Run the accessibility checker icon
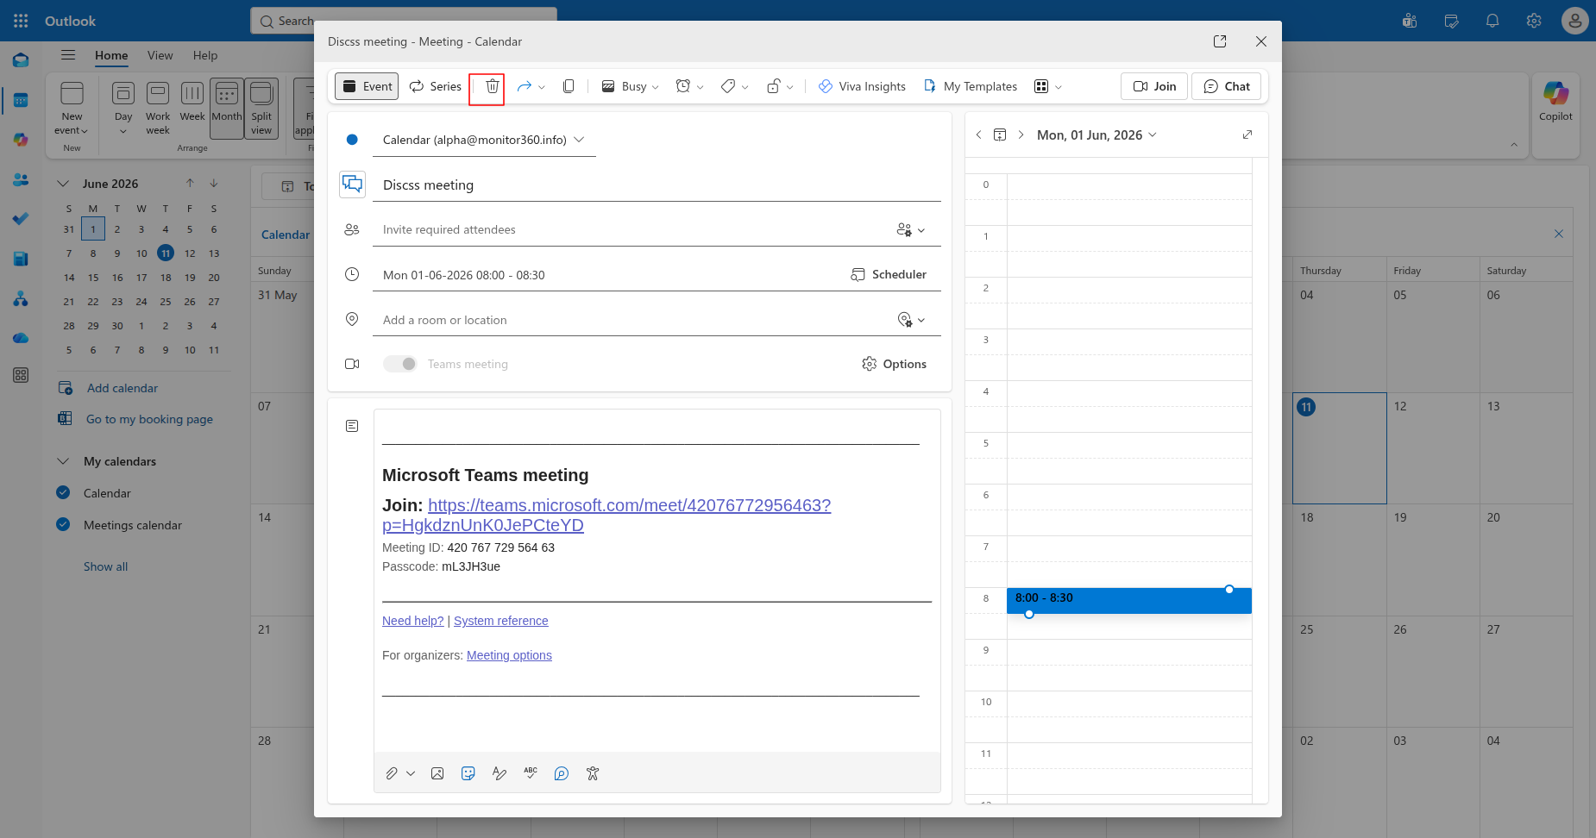The image size is (1596, 838). pyautogui.click(x=593, y=773)
